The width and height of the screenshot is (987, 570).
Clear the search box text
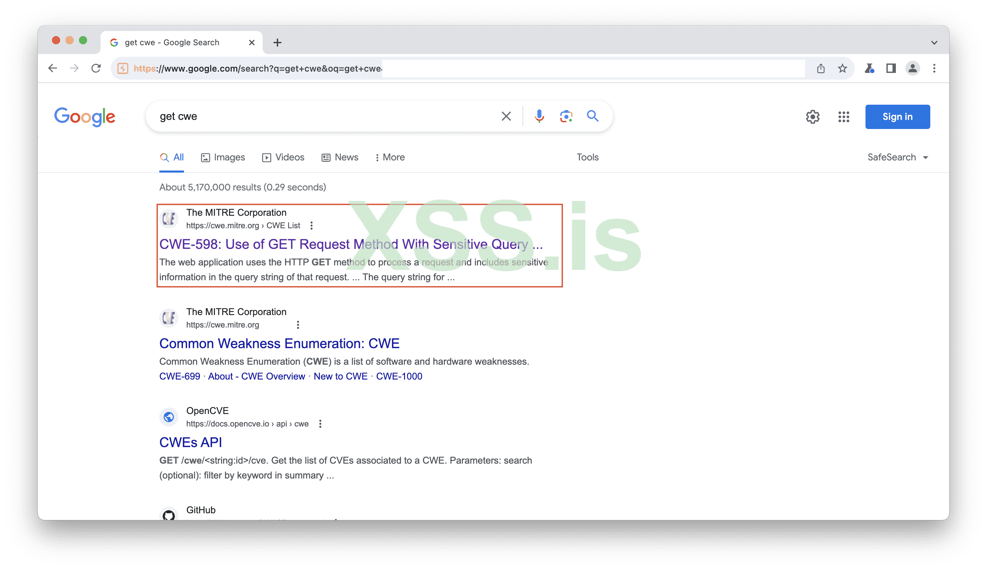[x=506, y=116]
